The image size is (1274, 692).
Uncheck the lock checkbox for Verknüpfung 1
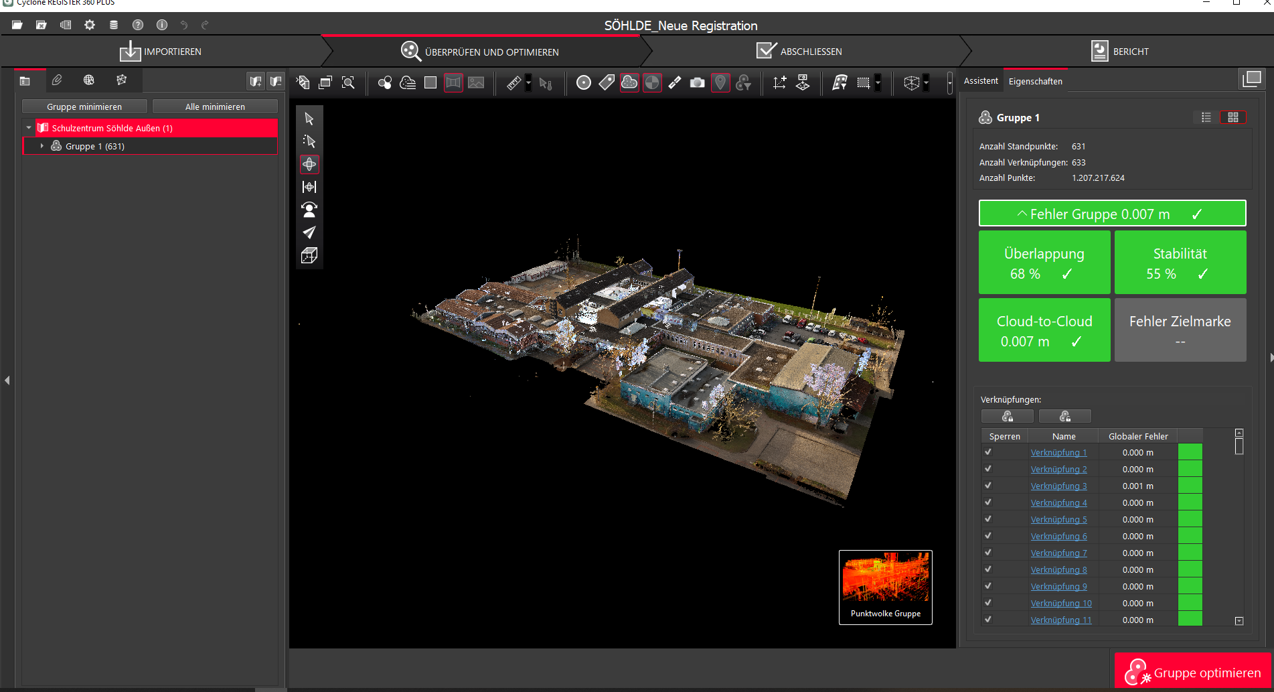pos(988,452)
